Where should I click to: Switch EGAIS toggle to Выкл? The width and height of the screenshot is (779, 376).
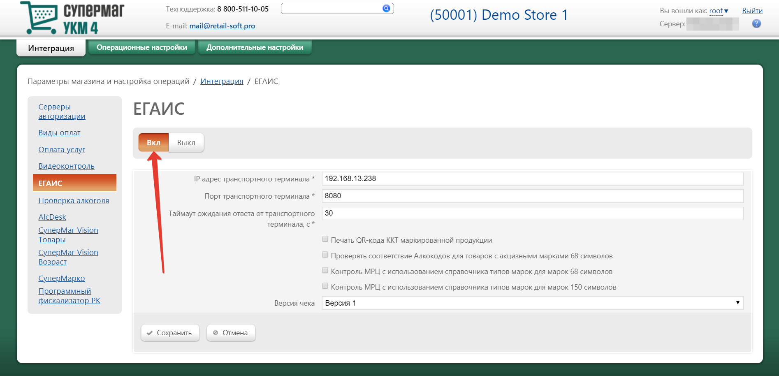(186, 143)
